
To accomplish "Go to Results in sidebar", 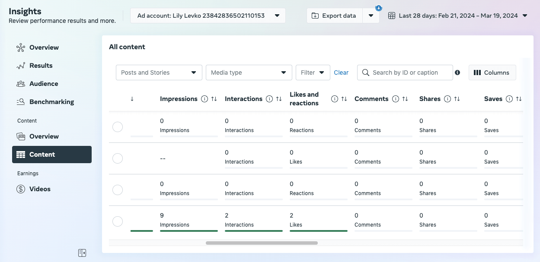I will (52, 66).
